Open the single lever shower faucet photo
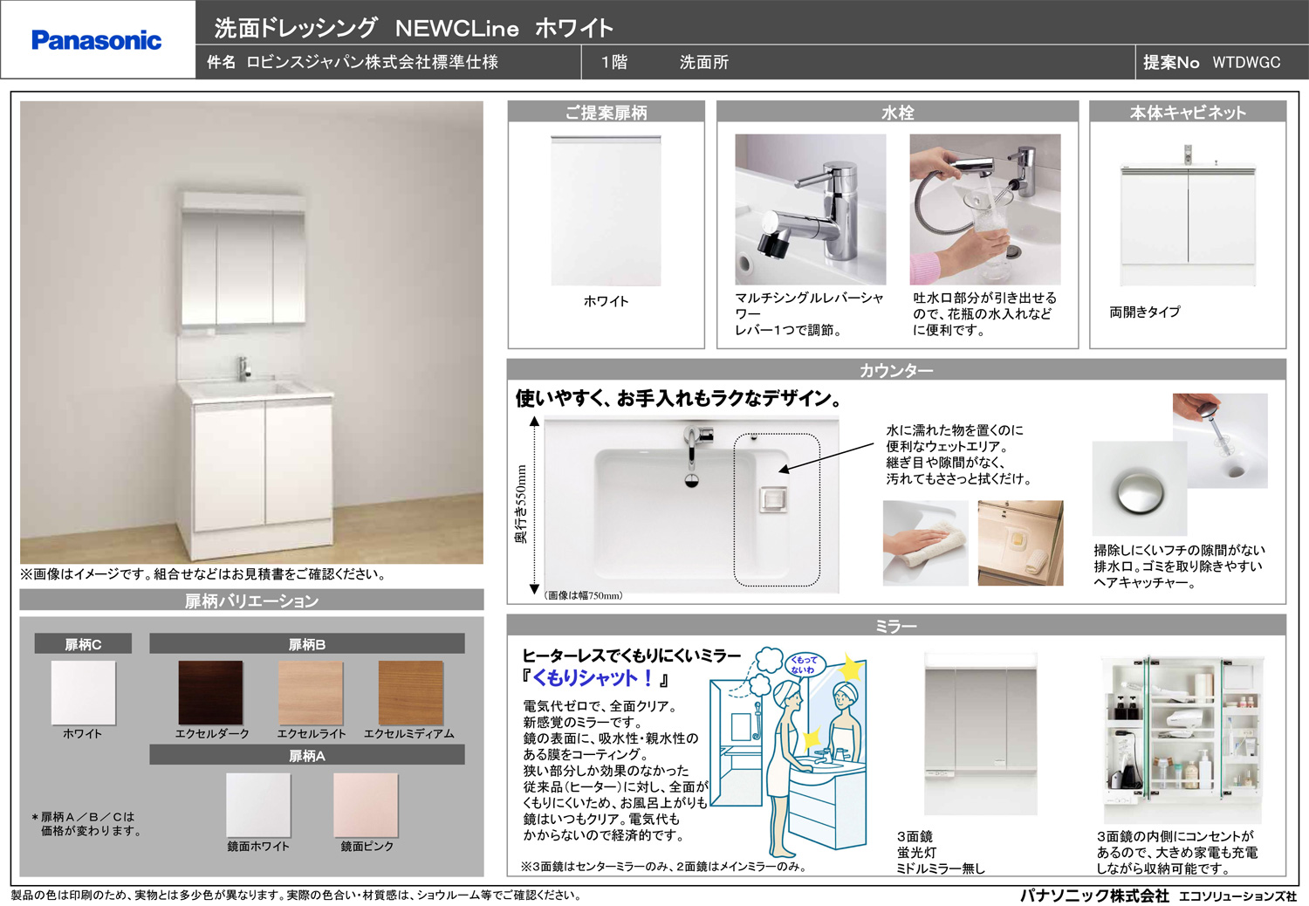The image size is (1309, 906). pos(810,209)
